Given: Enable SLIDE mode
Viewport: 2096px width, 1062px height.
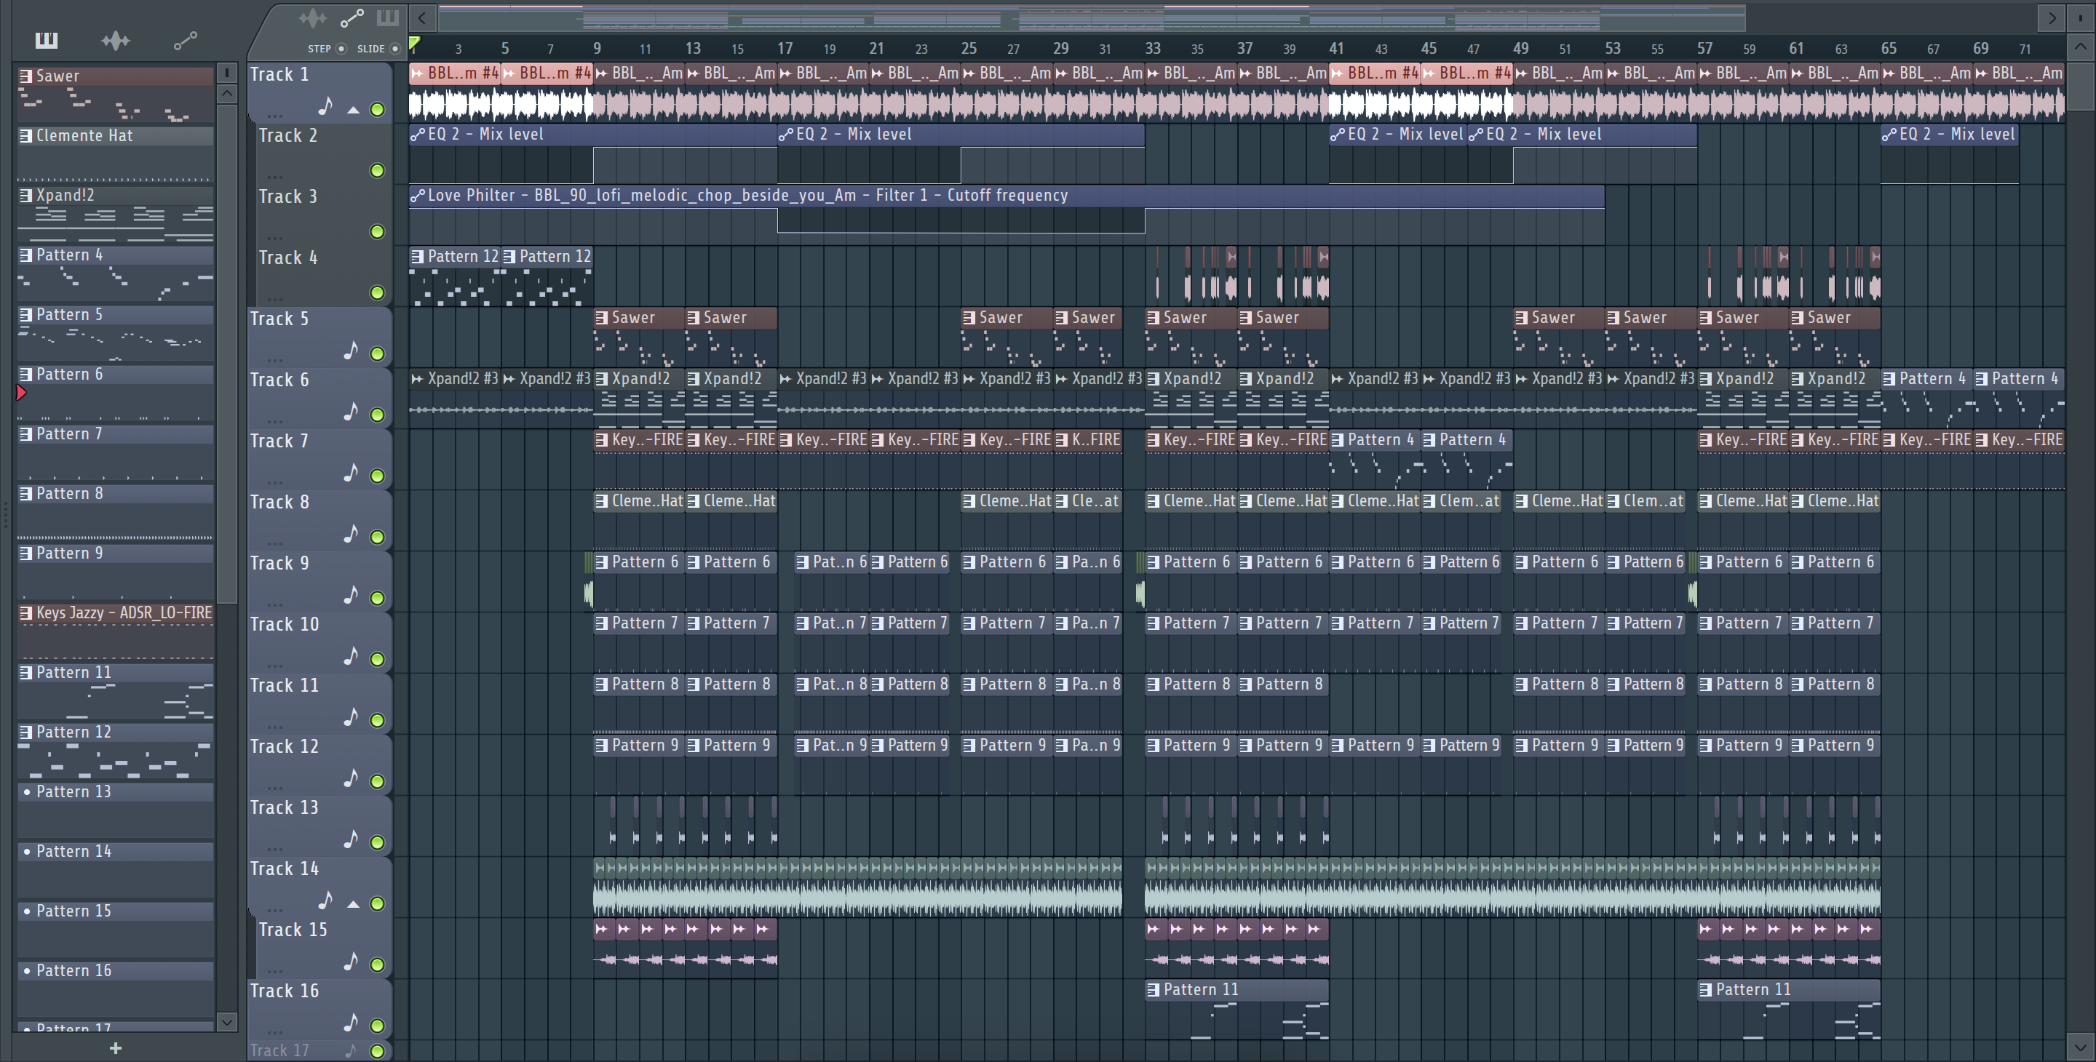Looking at the screenshot, I should (x=395, y=49).
